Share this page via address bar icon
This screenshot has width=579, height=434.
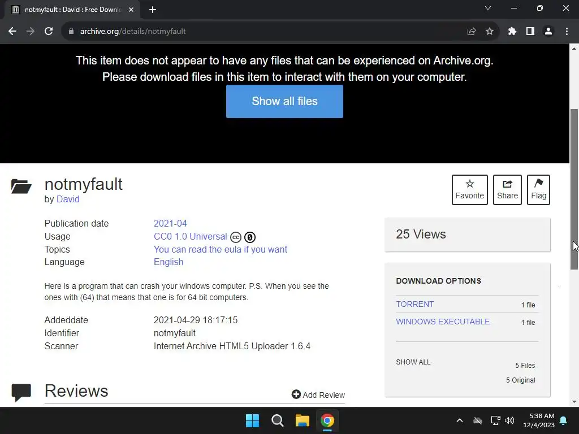pos(472,32)
